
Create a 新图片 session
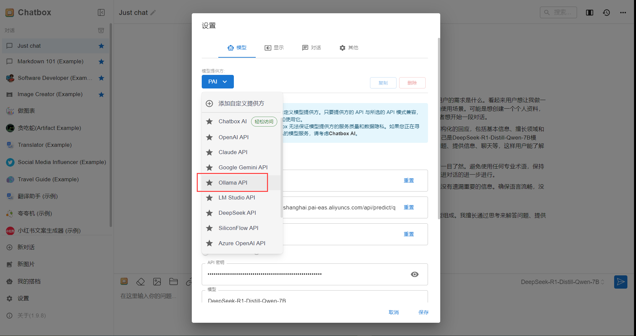coord(55,264)
